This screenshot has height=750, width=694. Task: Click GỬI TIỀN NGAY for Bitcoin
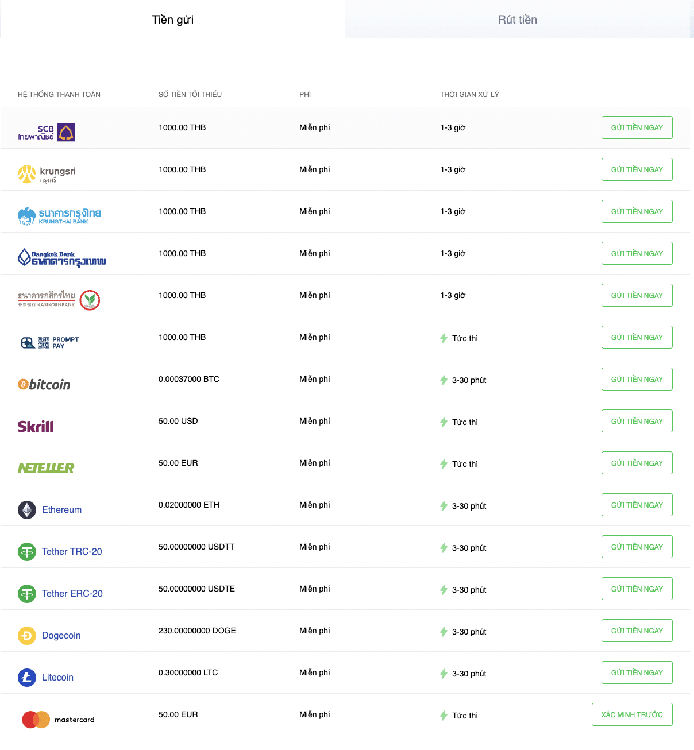pos(637,379)
